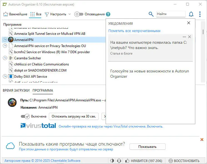Switch to the Важнейшие view
Image resolution: width=207 pixels, height=164 pixels.
pos(15,14)
